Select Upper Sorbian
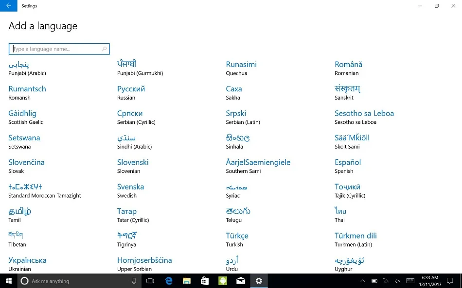Viewport: 462px width, 288px height. [144, 264]
